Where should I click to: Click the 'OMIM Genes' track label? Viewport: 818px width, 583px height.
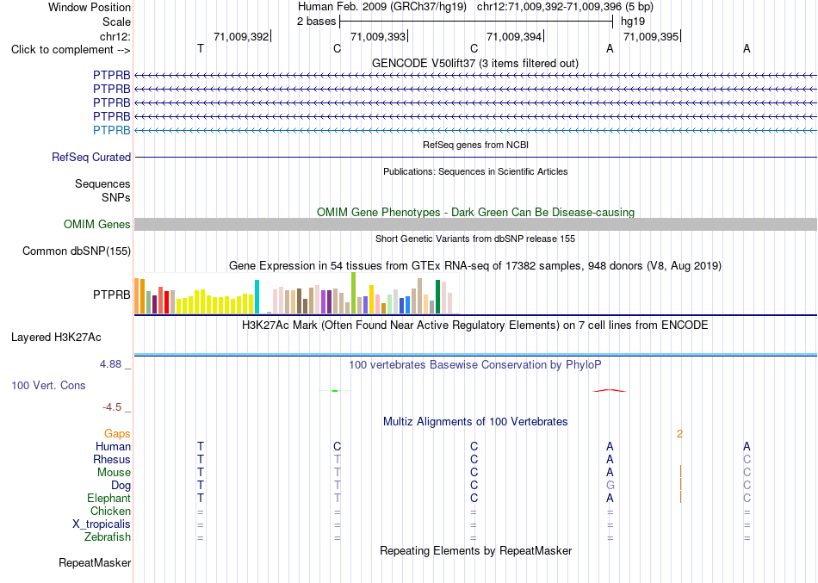[x=97, y=225]
